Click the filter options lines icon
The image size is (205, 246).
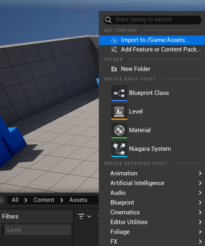point(81,216)
